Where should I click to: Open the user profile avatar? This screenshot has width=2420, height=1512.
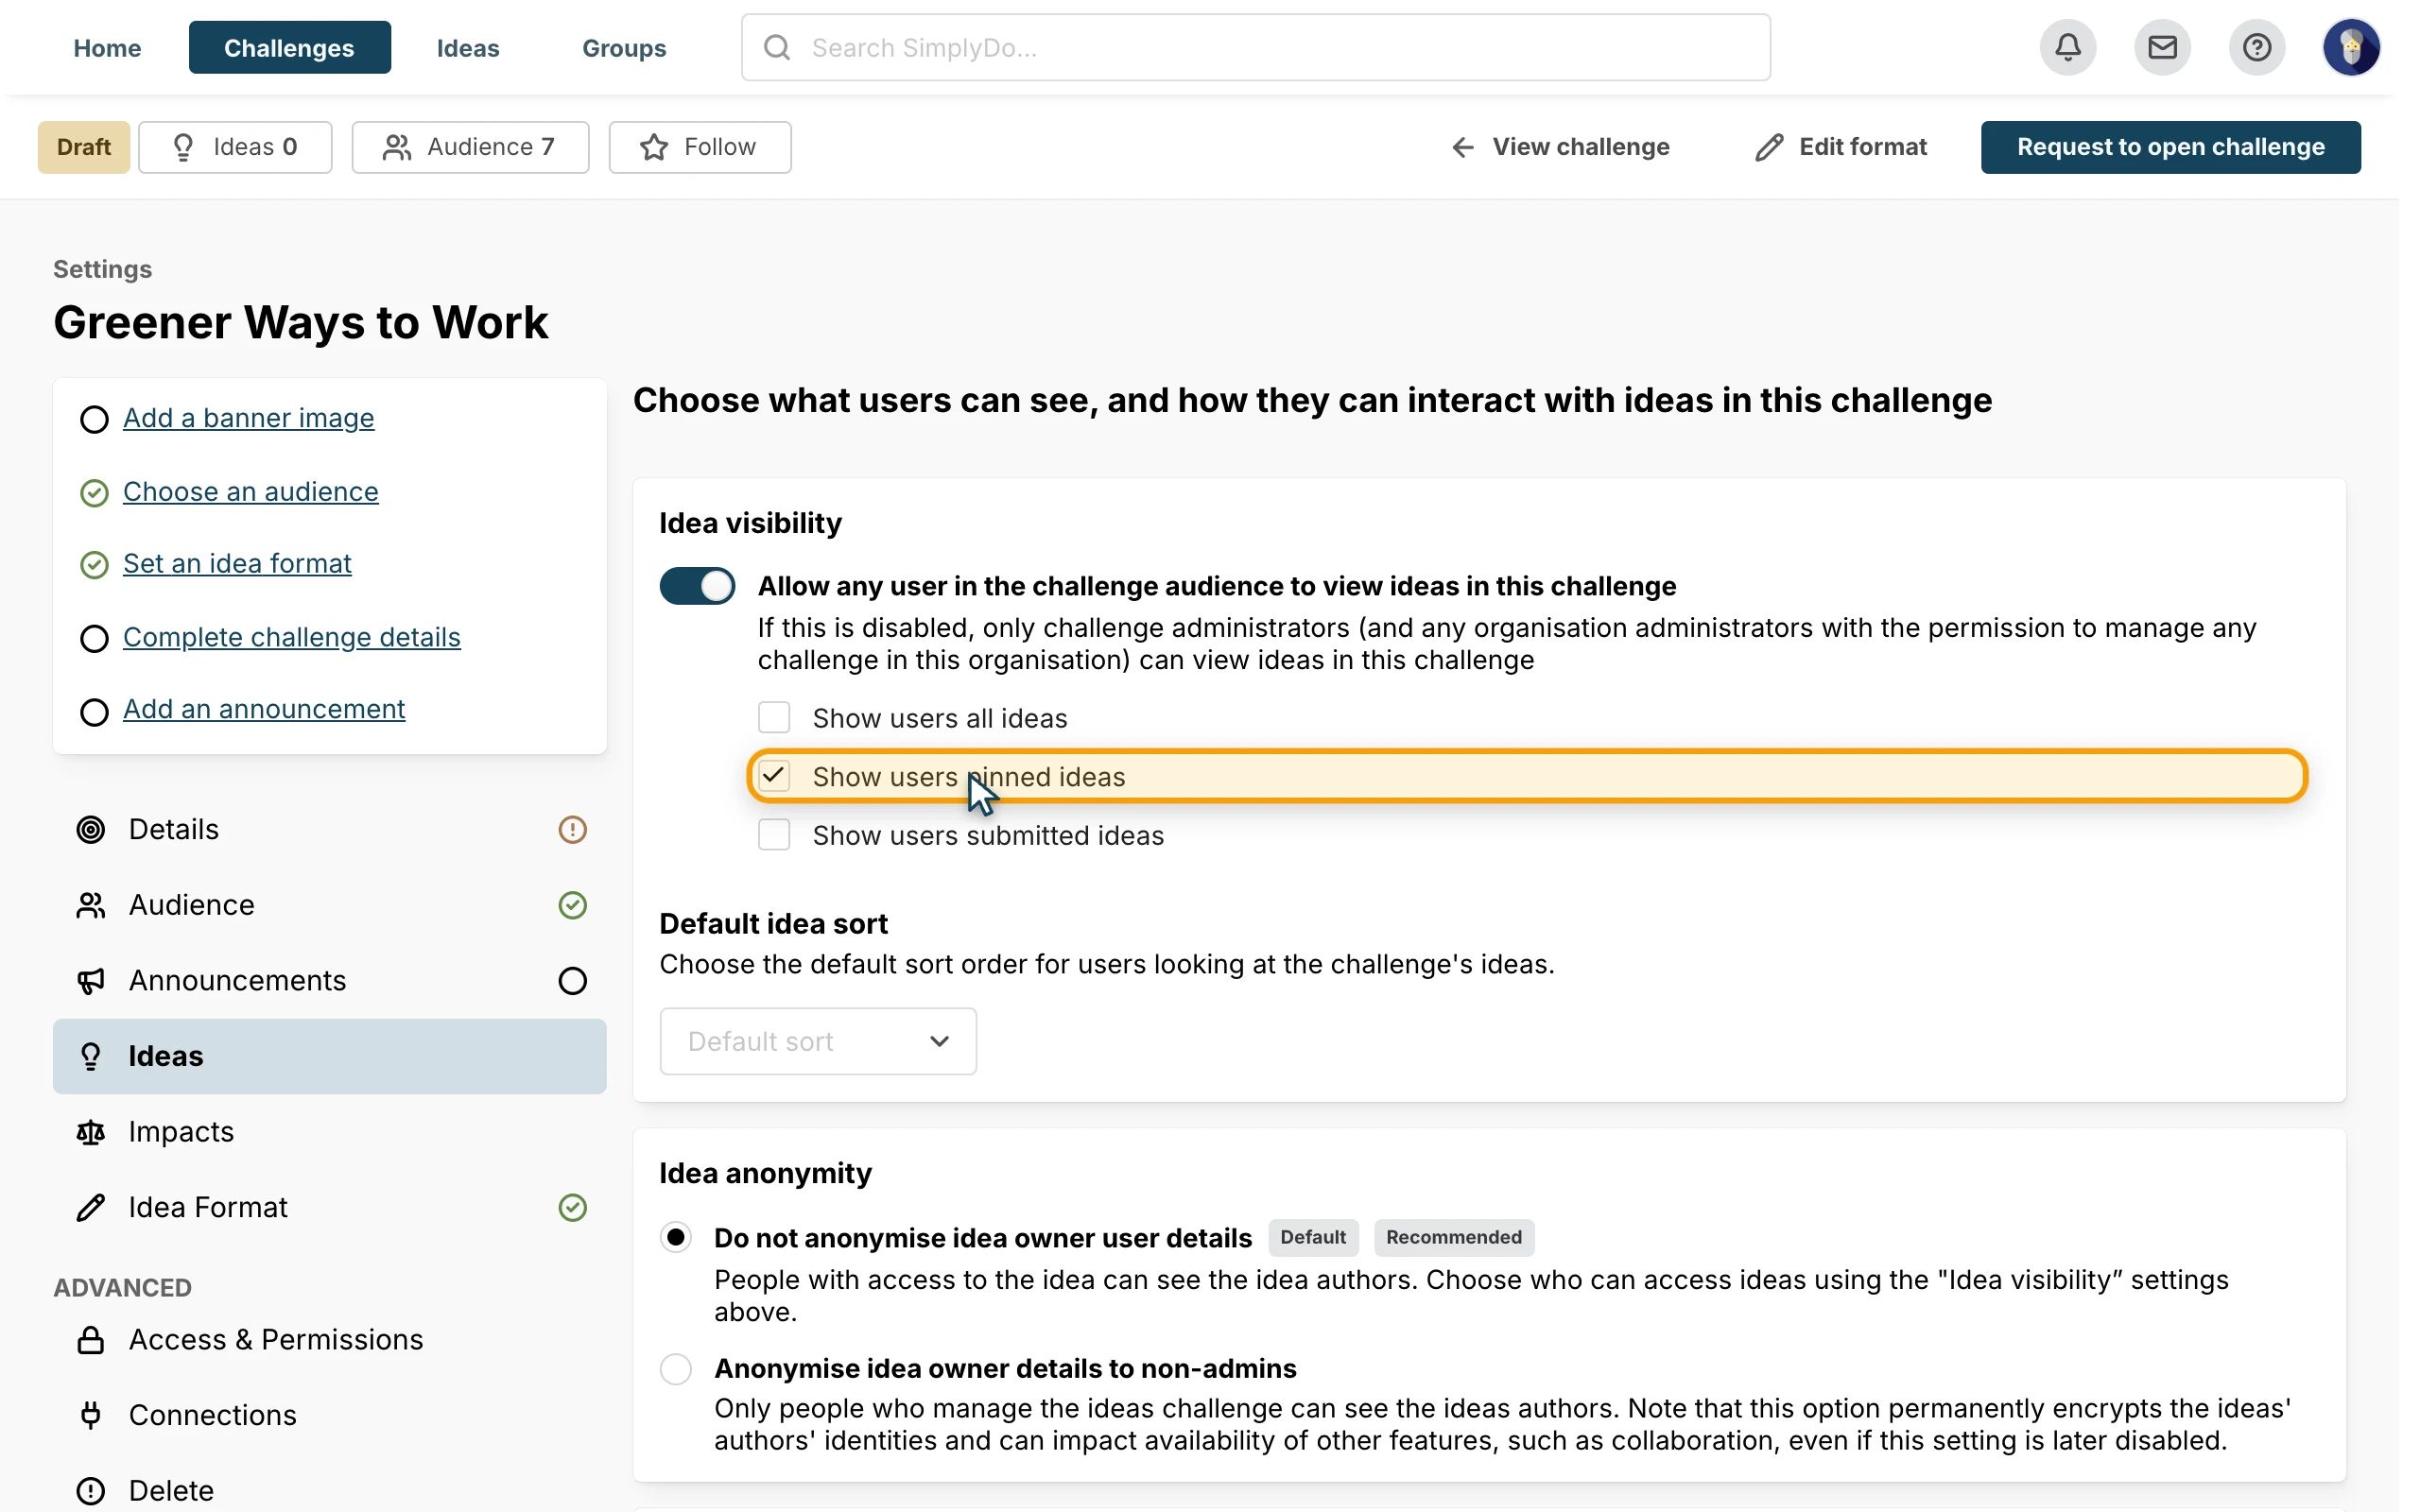click(x=2350, y=47)
